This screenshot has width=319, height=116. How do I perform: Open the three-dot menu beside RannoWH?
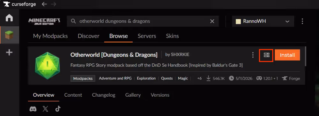click(302, 21)
